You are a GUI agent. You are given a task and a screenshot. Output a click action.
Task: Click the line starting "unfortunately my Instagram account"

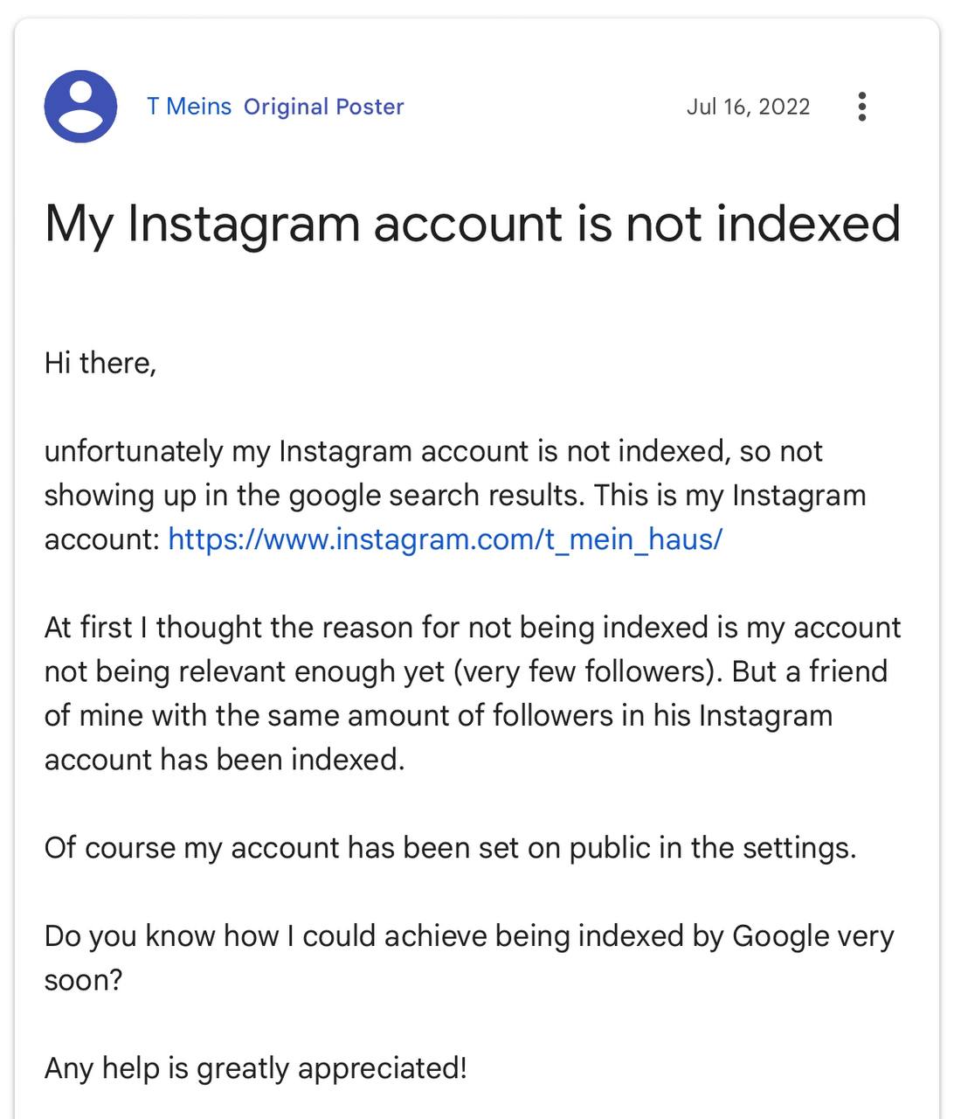433,451
